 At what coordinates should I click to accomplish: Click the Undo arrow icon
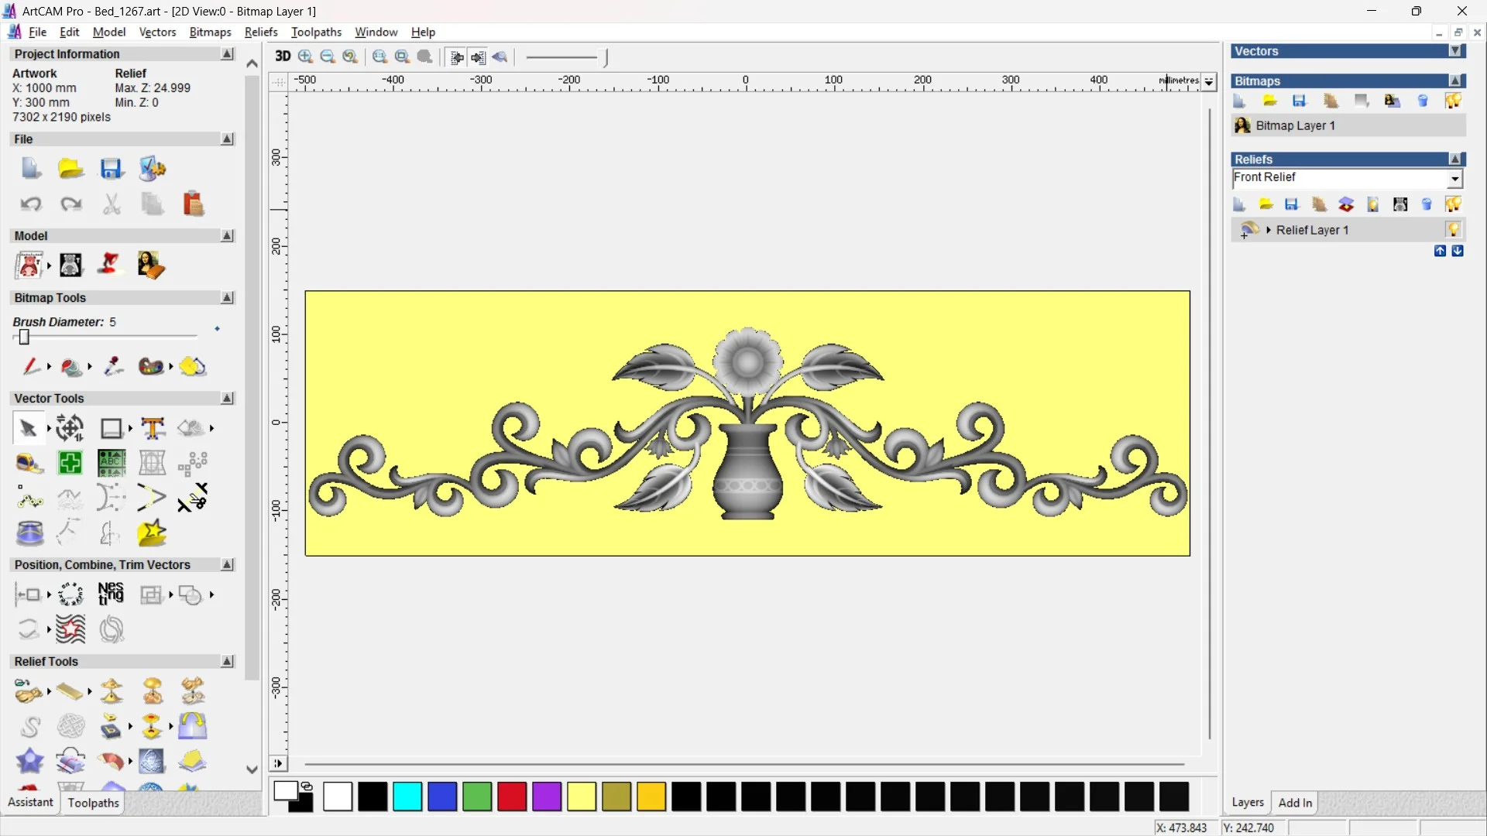pos(31,204)
